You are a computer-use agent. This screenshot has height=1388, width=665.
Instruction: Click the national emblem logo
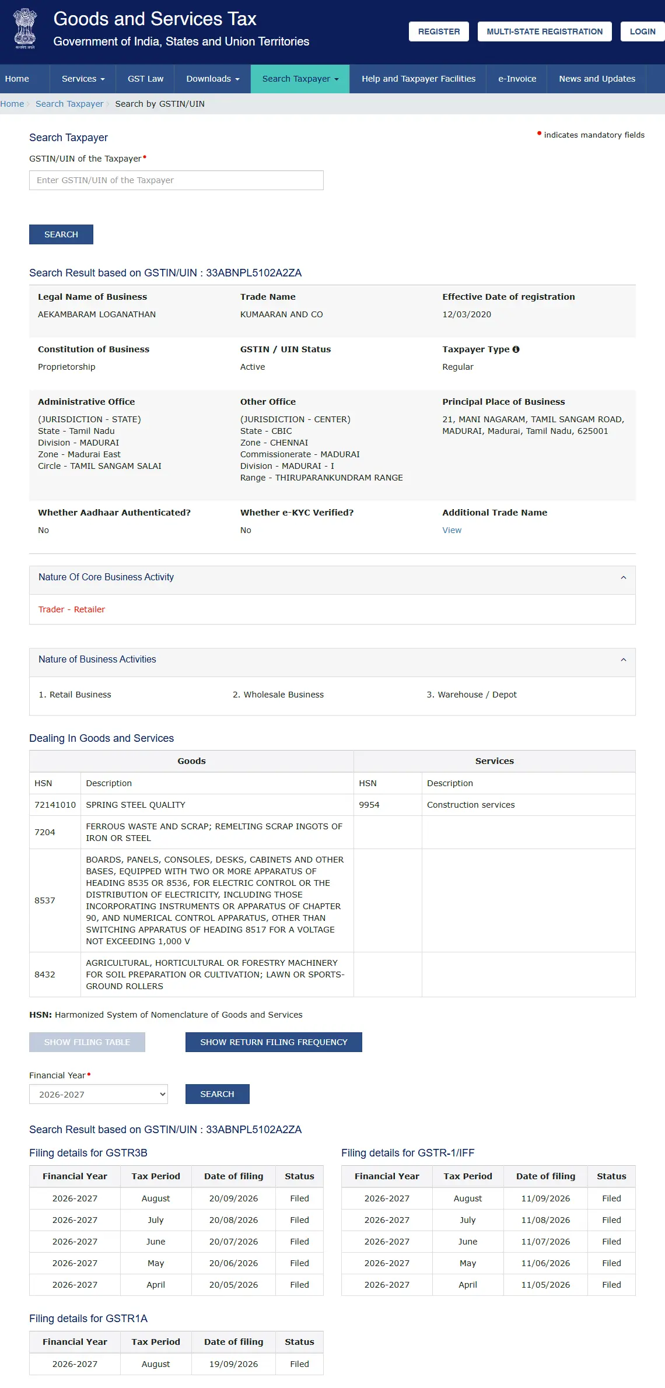(x=25, y=29)
